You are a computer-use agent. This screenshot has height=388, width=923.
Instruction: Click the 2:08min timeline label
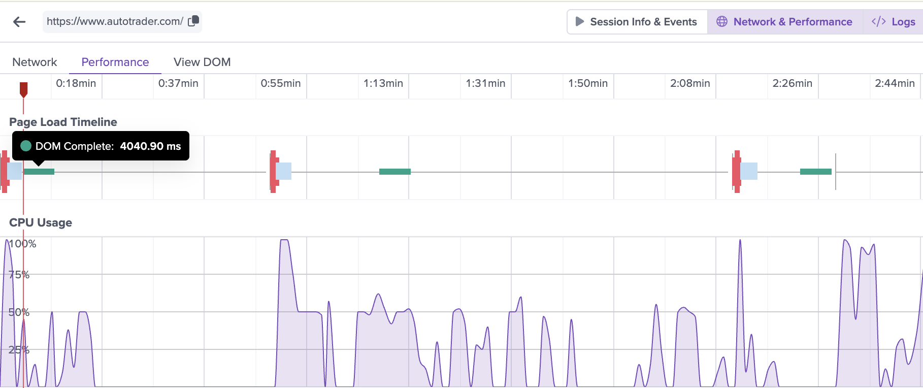[690, 83]
